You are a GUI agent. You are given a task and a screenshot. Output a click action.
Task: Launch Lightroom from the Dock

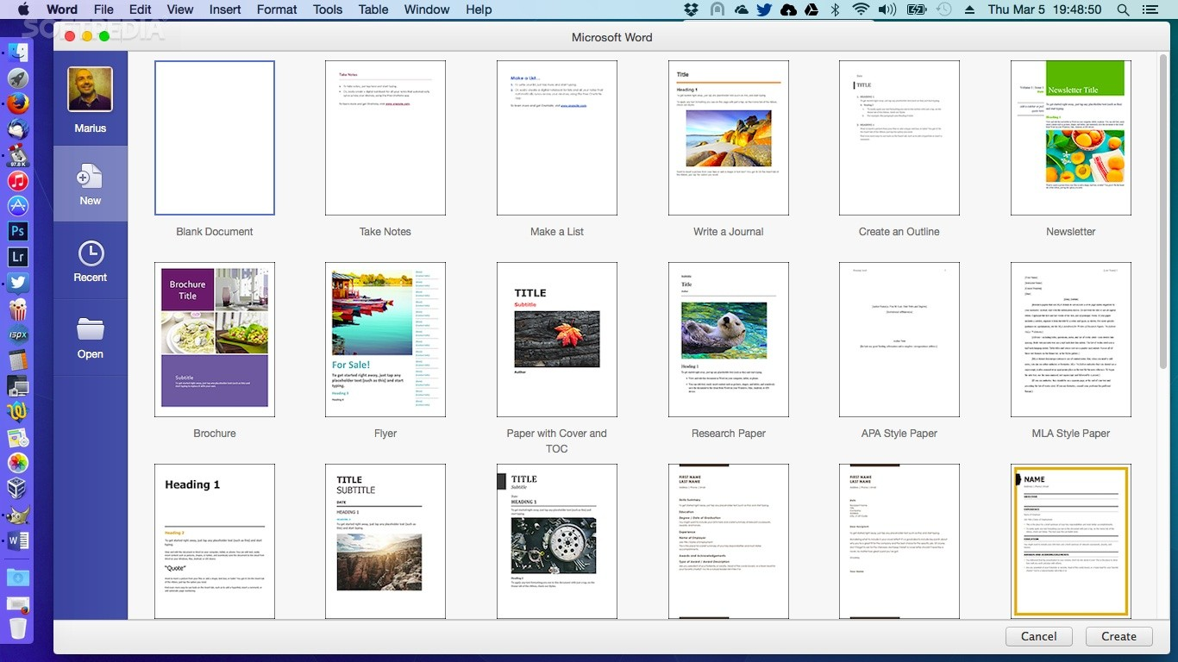pos(17,256)
